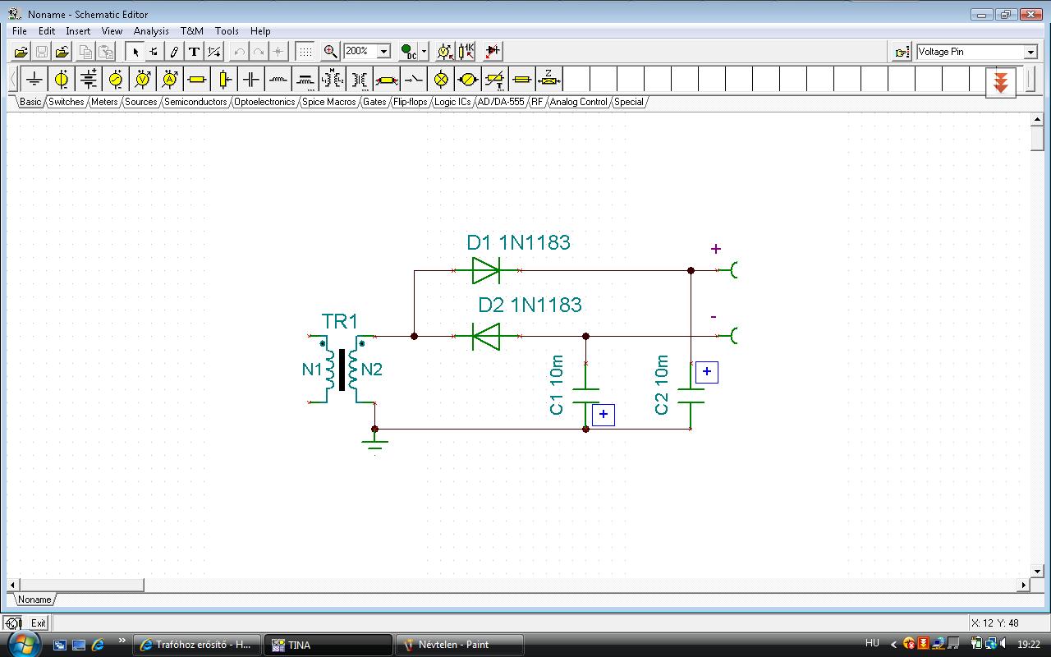Switch to Trafóhoz erősítő browser taskbar window
The width and height of the screenshot is (1051, 657).
tap(197, 645)
